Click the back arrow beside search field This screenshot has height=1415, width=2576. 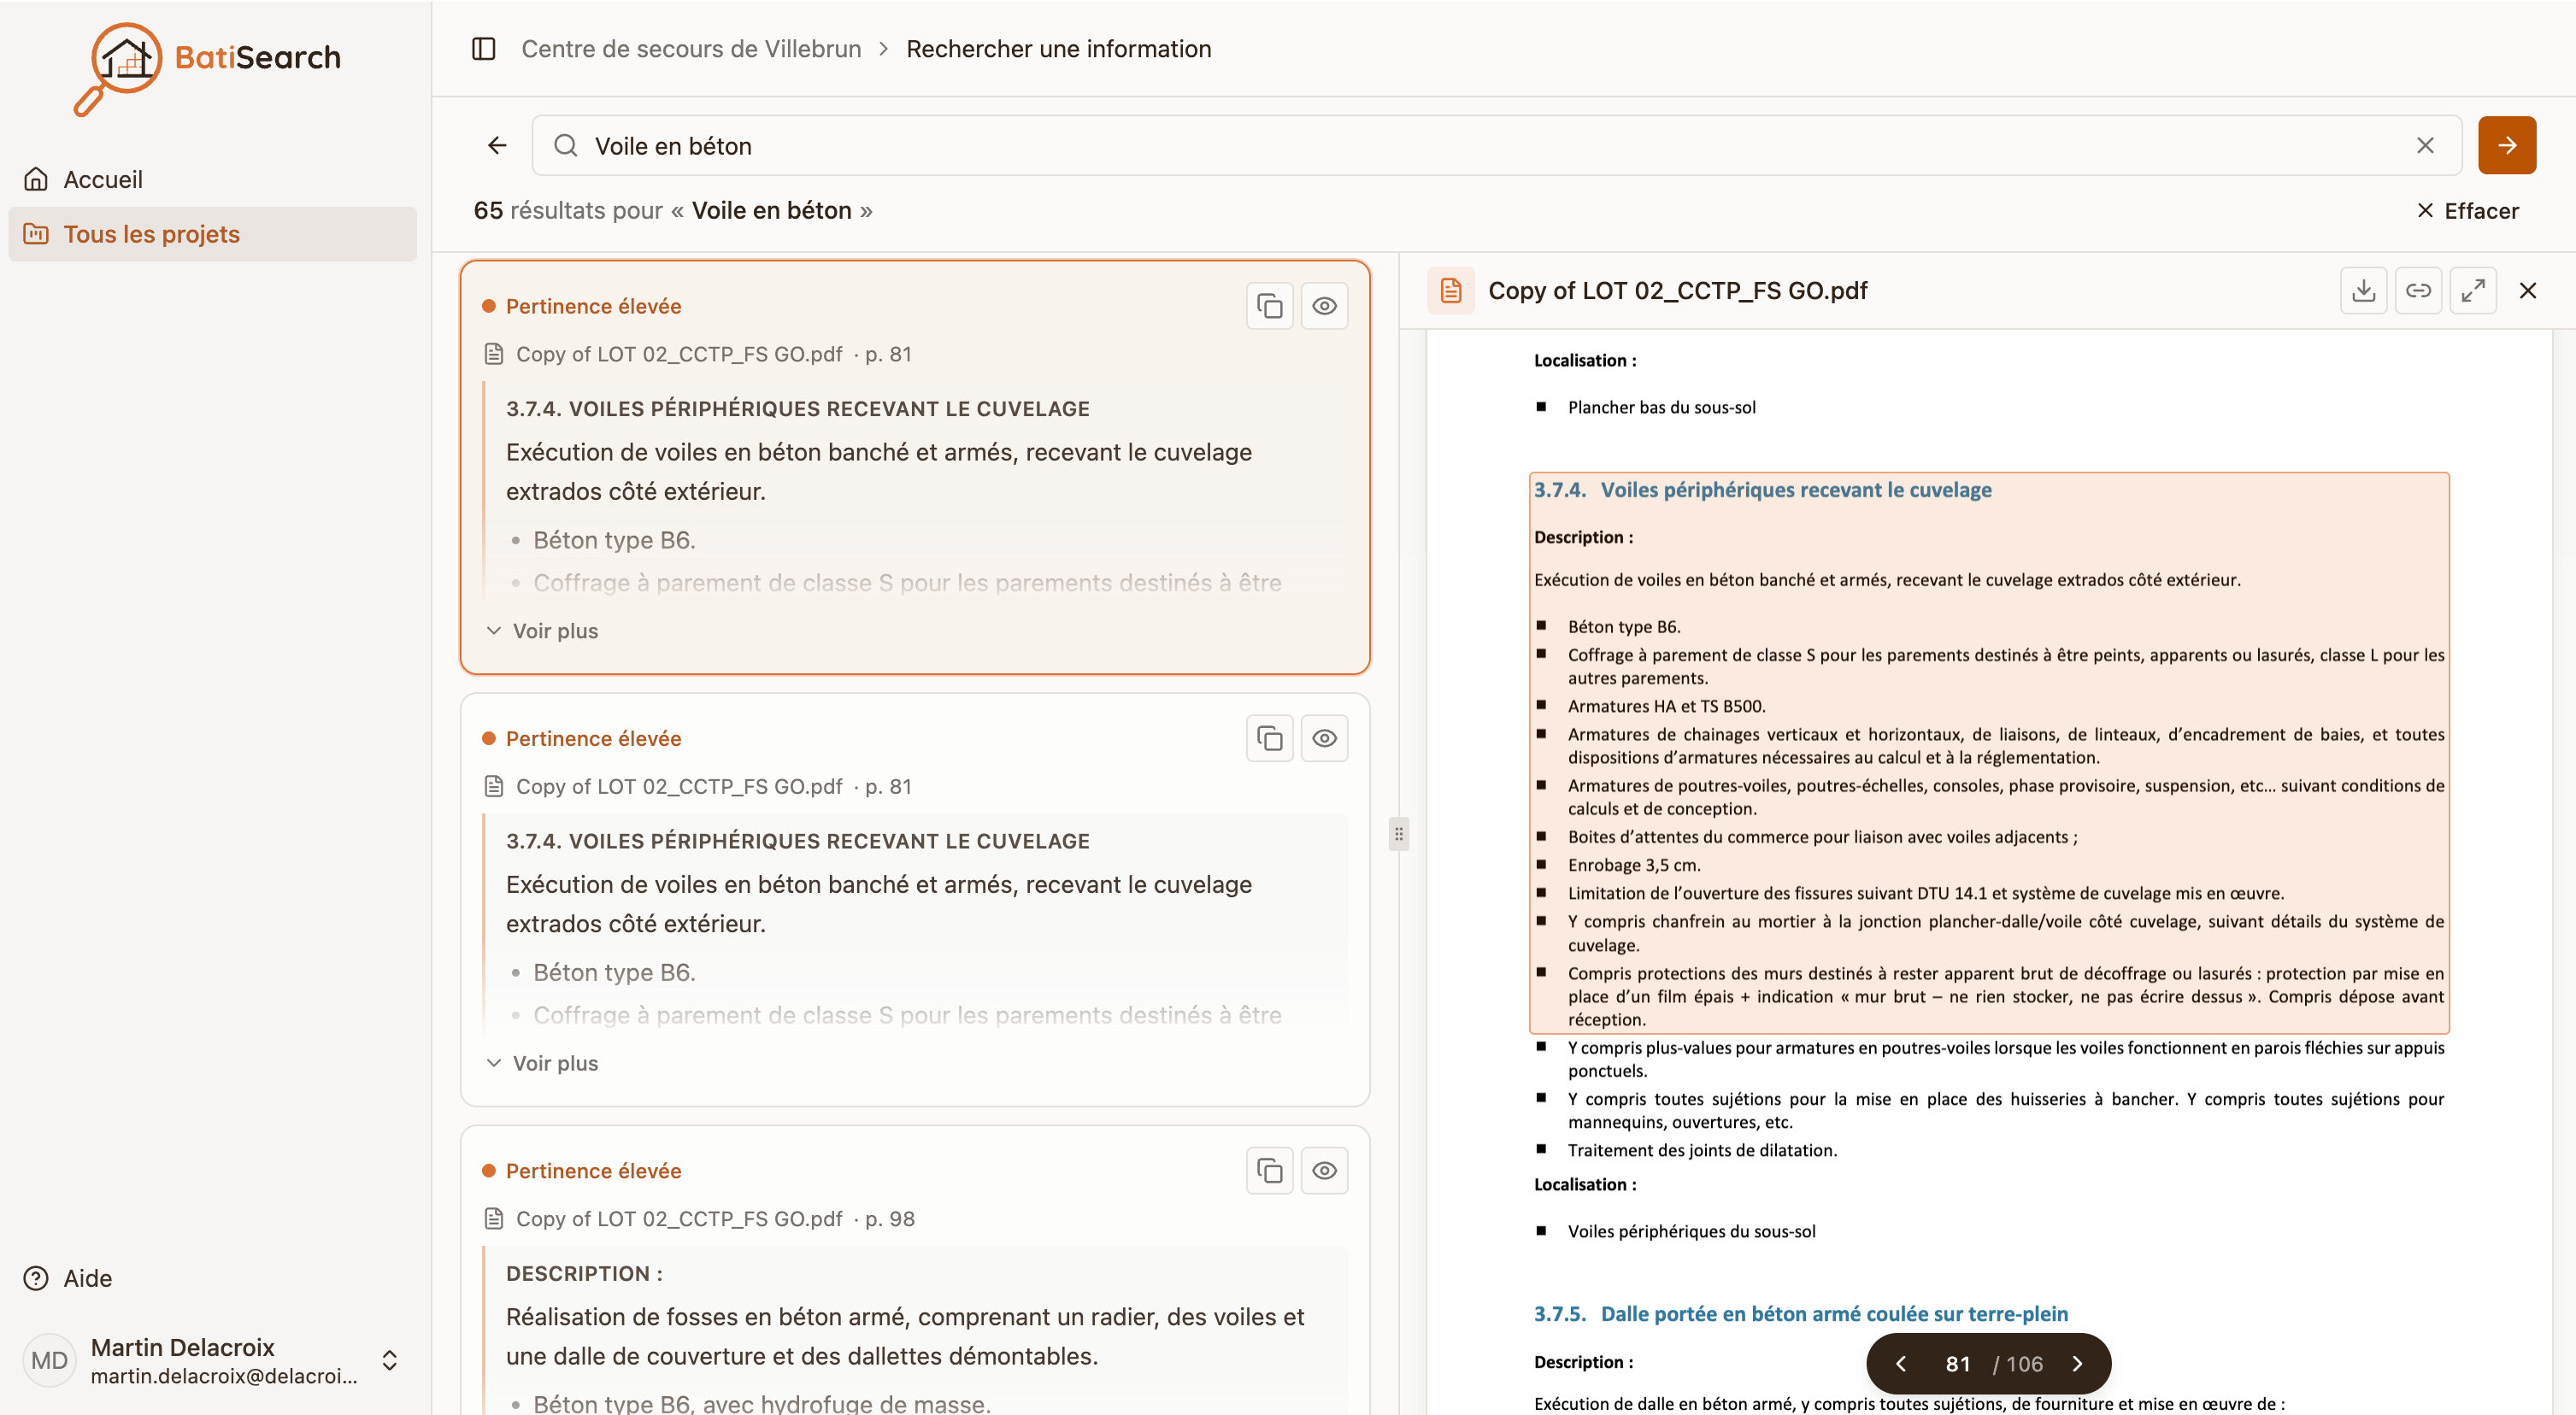[497, 146]
